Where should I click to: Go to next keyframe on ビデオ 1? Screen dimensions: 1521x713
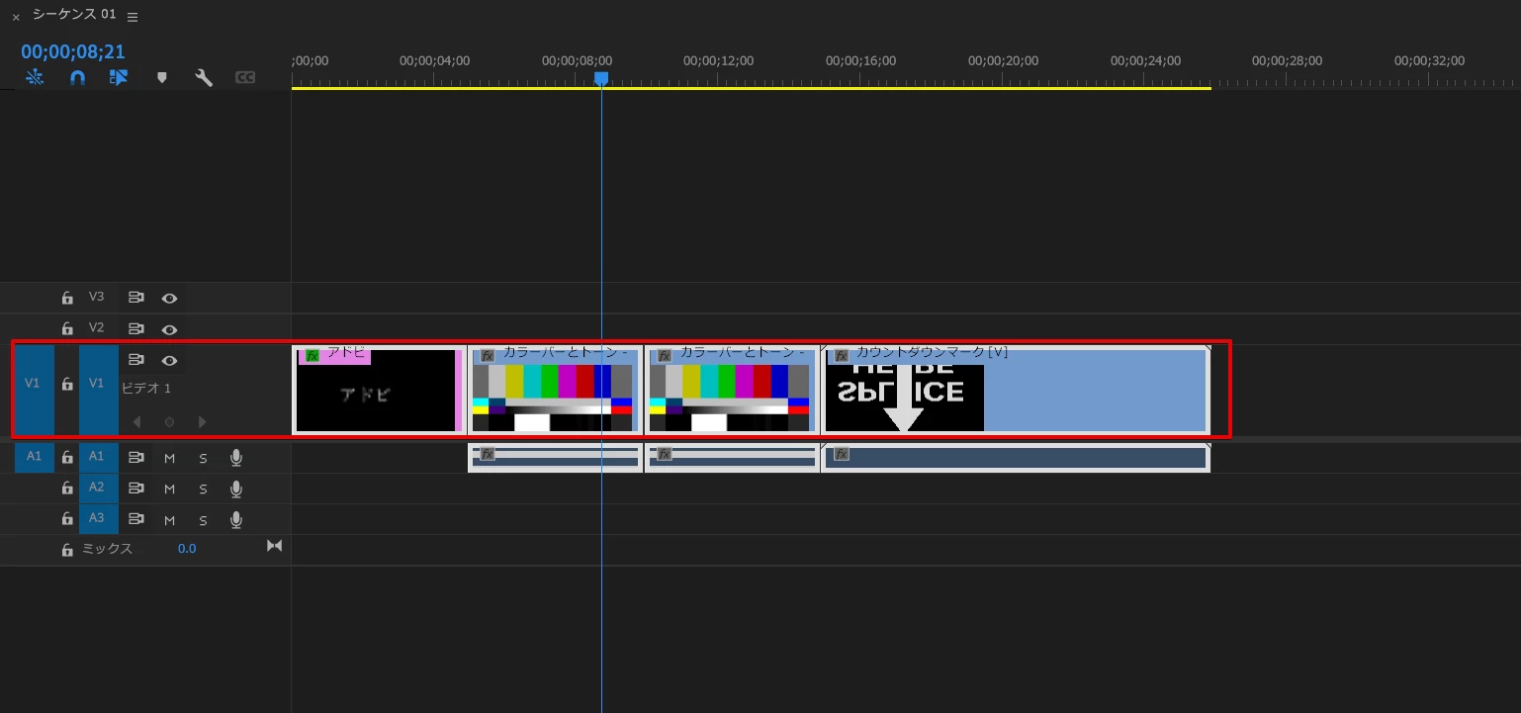tap(203, 422)
